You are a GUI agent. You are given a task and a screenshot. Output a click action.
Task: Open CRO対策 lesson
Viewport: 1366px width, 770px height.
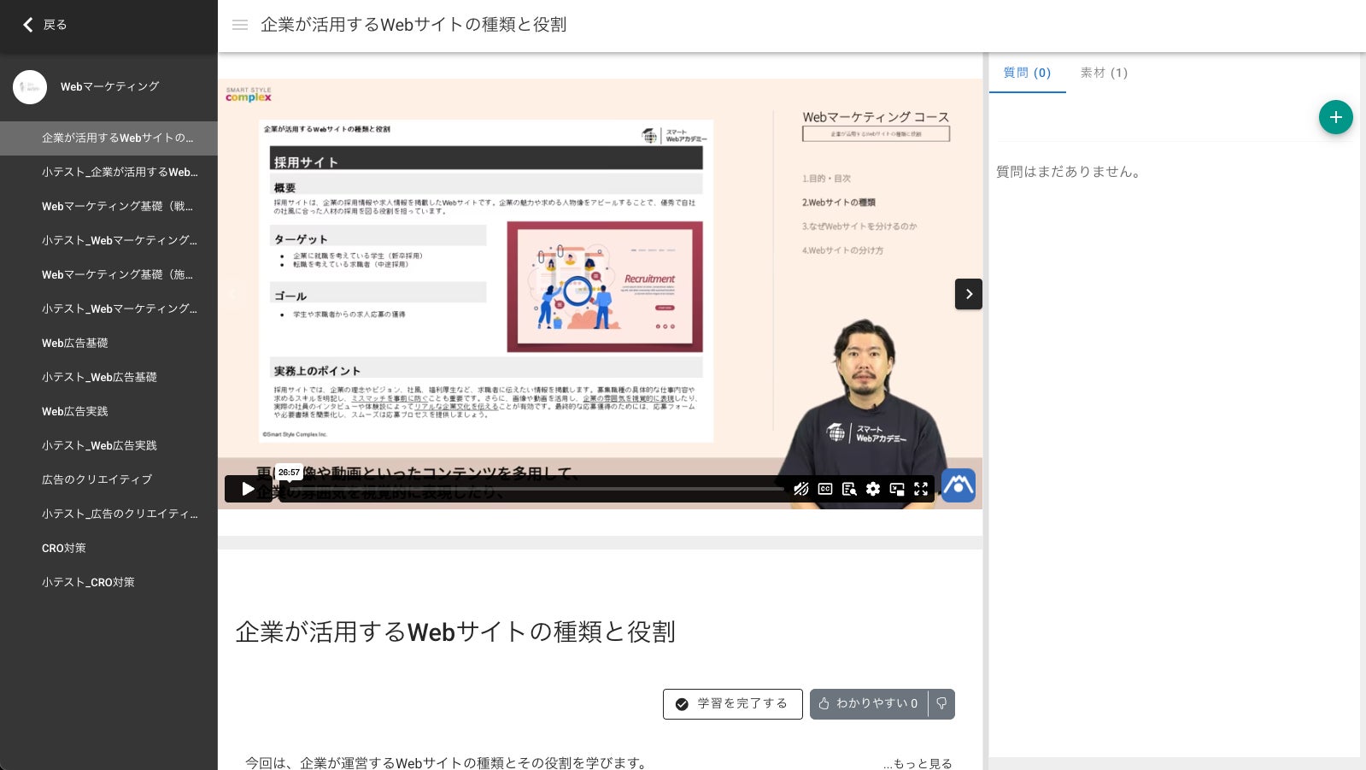pos(108,548)
